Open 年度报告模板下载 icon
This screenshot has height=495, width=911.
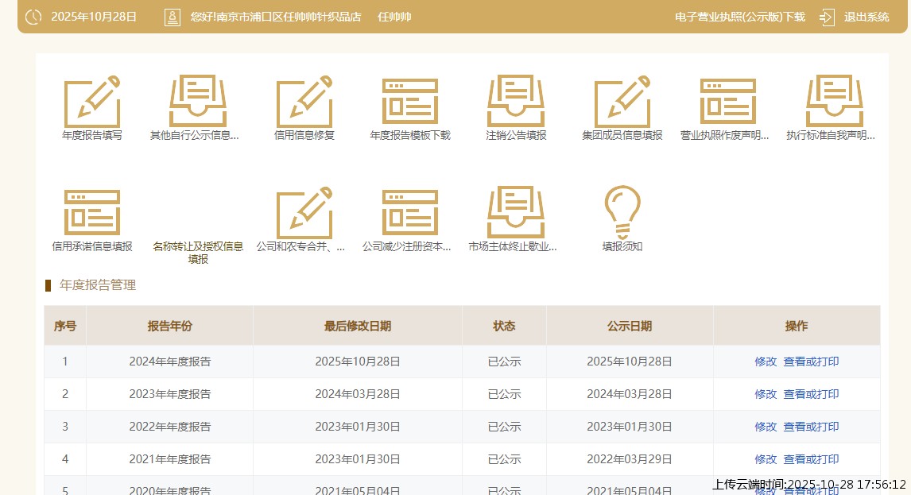410,102
